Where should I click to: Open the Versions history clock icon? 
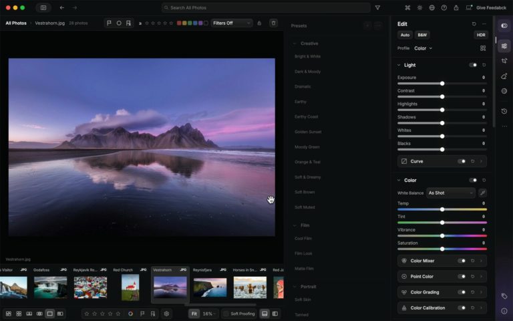(x=504, y=112)
